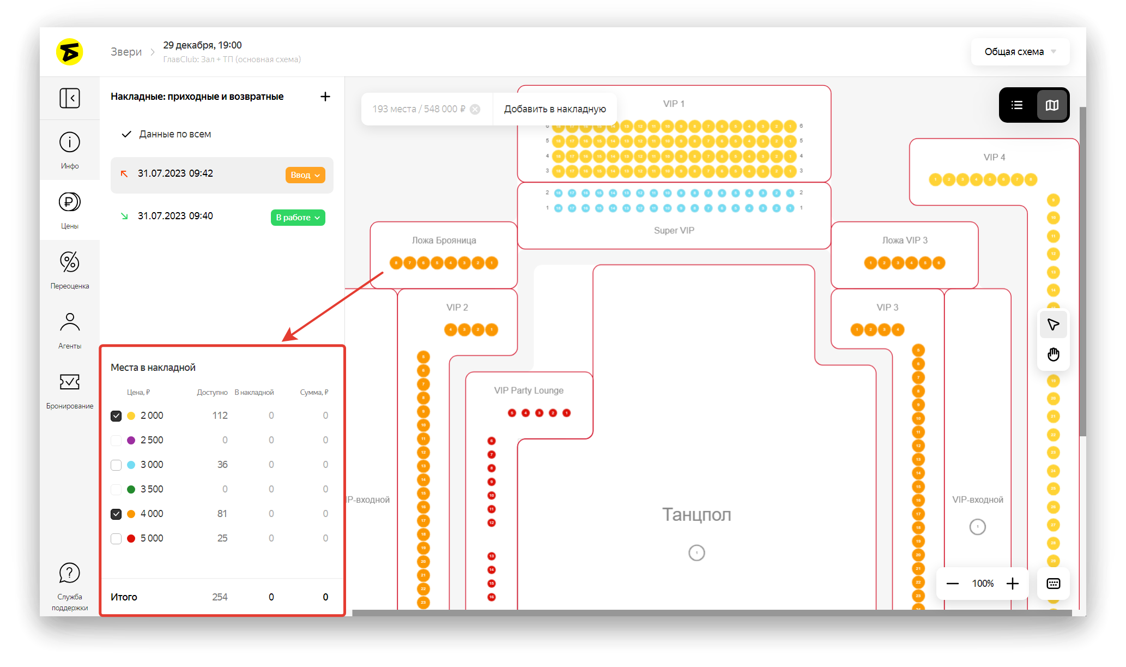Screen dimensions: 1126x667
Task: Click the VIP 4 section label
Action: pyautogui.click(x=994, y=157)
